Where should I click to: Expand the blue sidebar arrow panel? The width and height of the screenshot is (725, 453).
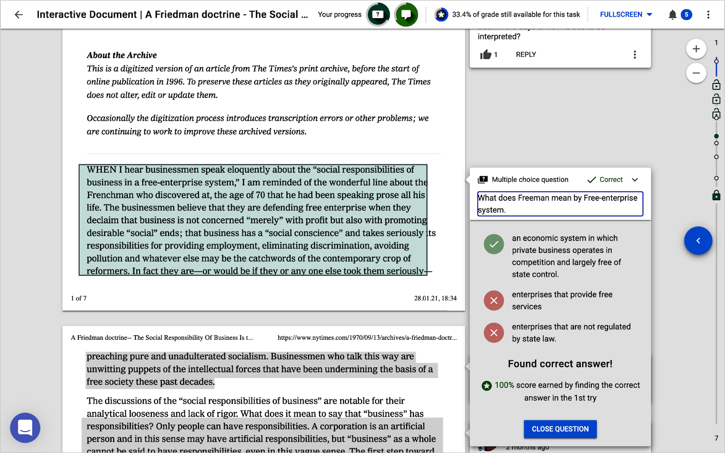pyautogui.click(x=698, y=241)
